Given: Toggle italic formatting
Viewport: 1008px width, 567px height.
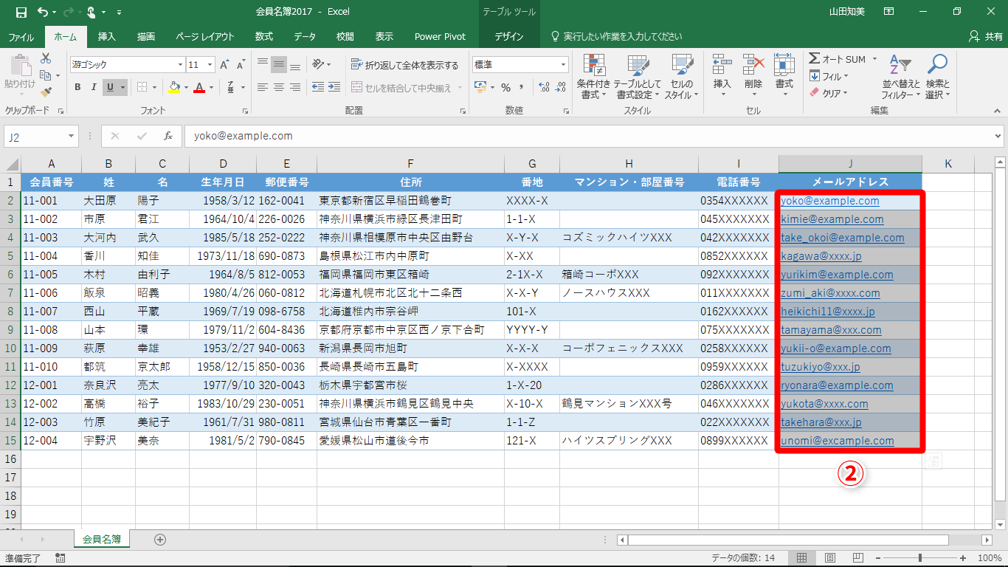Looking at the screenshot, I should tap(94, 87).
